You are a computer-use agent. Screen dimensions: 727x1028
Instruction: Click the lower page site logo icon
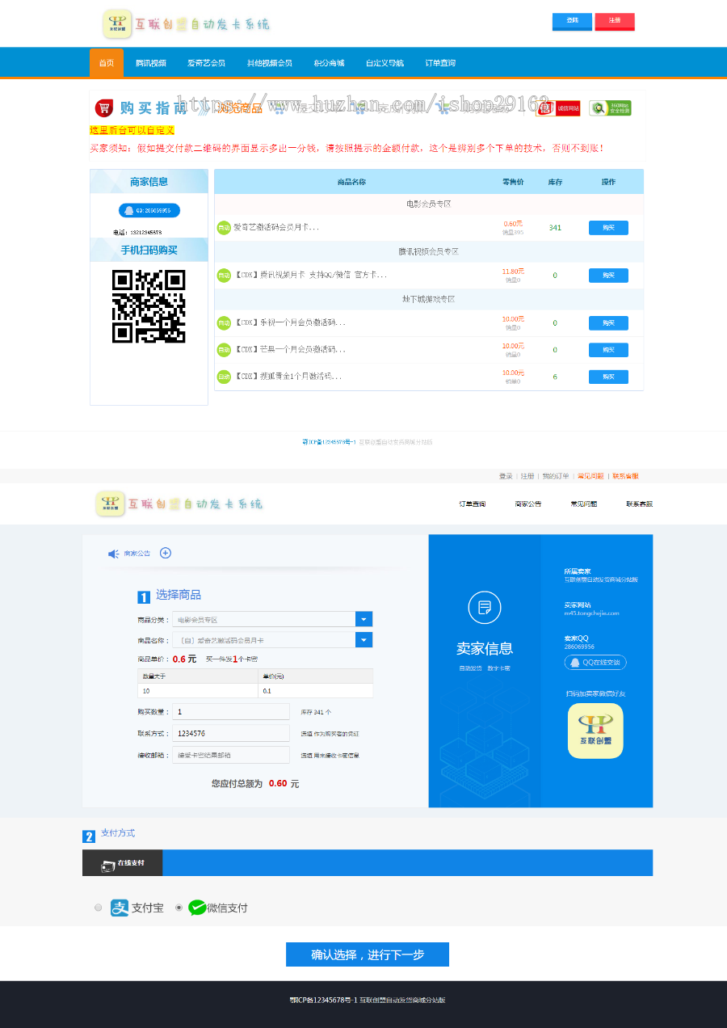point(110,503)
